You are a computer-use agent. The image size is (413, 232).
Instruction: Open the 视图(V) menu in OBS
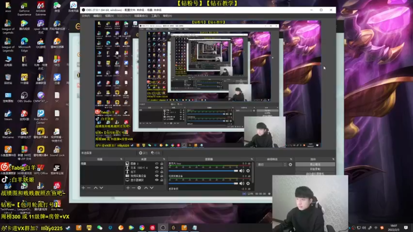click(x=109, y=16)
